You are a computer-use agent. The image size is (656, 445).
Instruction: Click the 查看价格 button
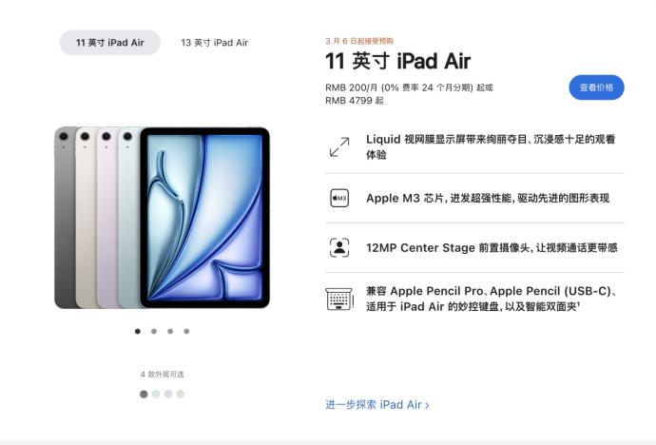point(596,87)
